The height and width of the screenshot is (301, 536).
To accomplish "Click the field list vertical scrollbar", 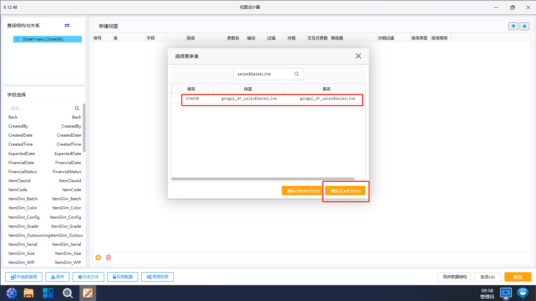I will pos(84,128).
